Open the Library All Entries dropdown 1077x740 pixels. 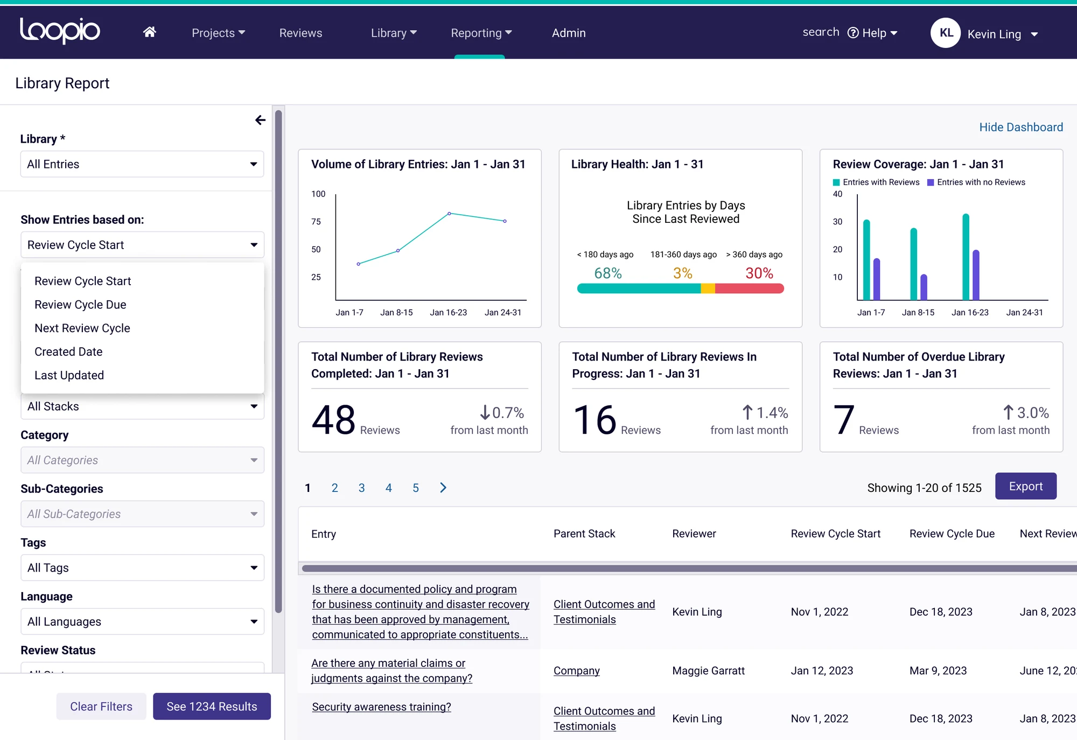point(142,164)
